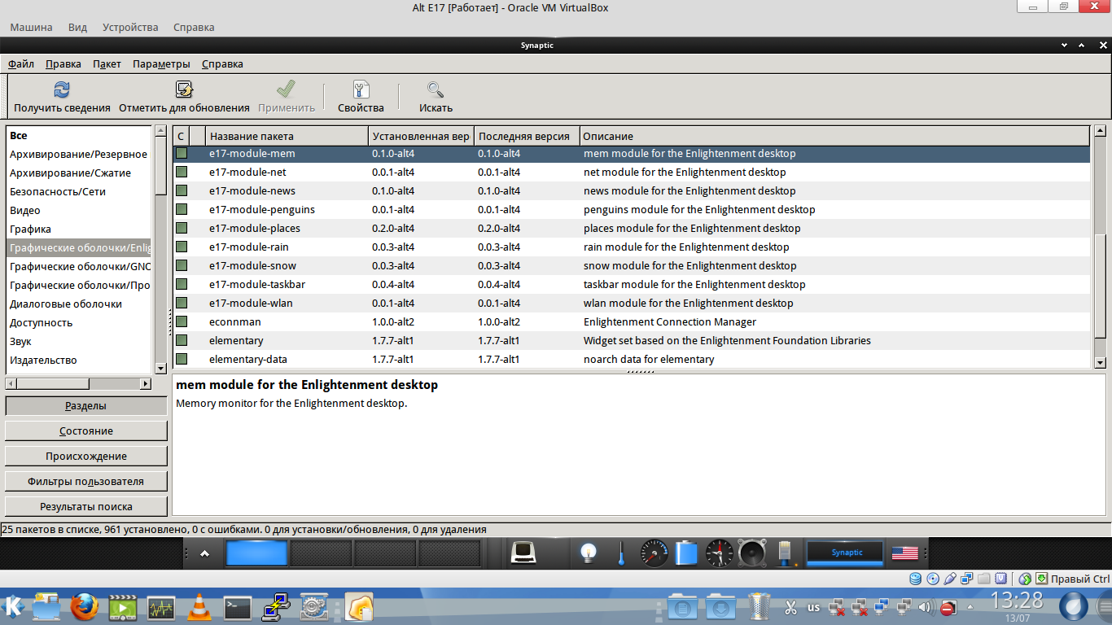Screen dimensions: 1112x625
Task: Click the Применить checkmark toolbar icon
Action: point(287,90)
